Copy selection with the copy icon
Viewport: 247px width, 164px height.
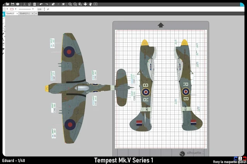tap(29, 4)
